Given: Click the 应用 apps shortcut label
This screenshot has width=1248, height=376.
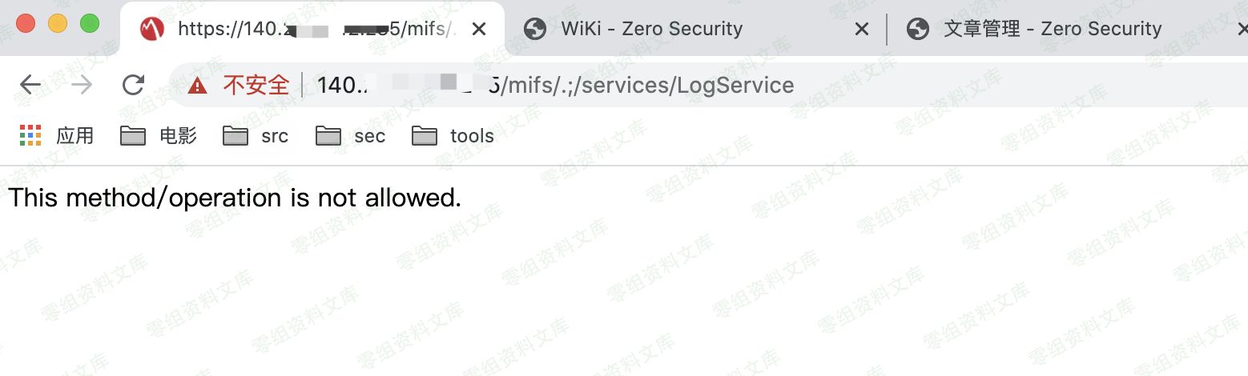Looking at the screenshot, I should (x=74, y=136).
